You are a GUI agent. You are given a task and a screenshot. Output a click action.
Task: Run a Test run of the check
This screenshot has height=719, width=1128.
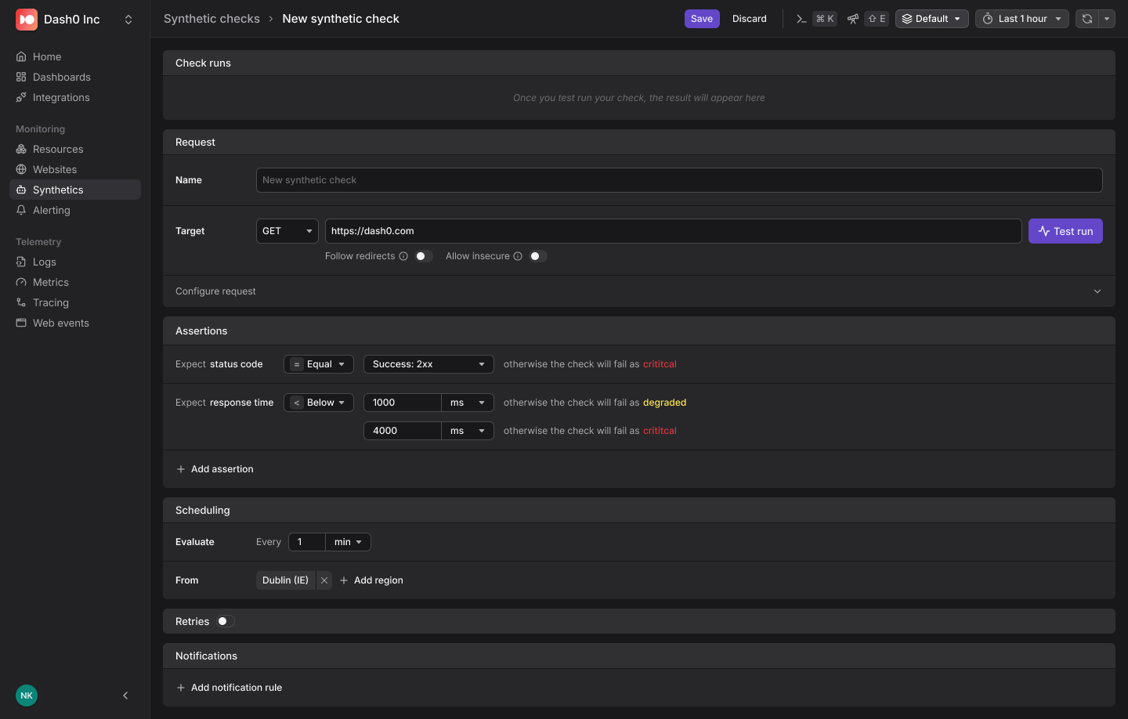pyautogui.click(x=1065, y=231)
